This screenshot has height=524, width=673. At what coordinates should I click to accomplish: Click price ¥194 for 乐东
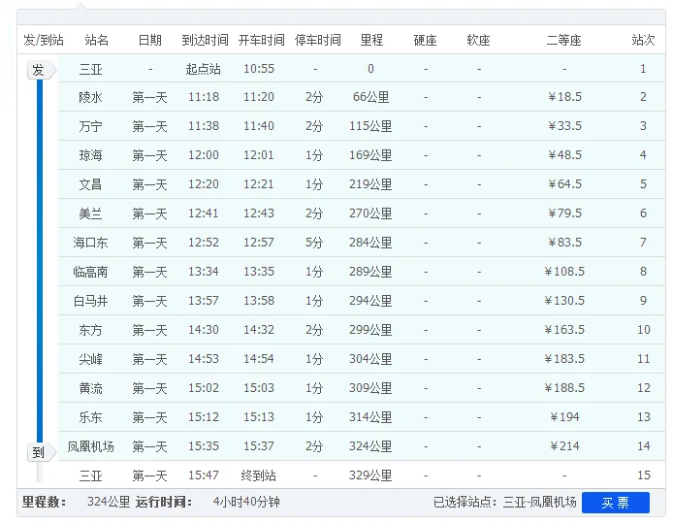click(x=564, y=417)
